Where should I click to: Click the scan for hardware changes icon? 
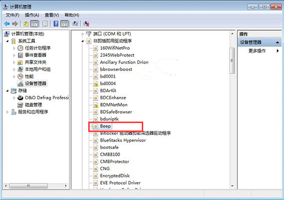[75, 24]
